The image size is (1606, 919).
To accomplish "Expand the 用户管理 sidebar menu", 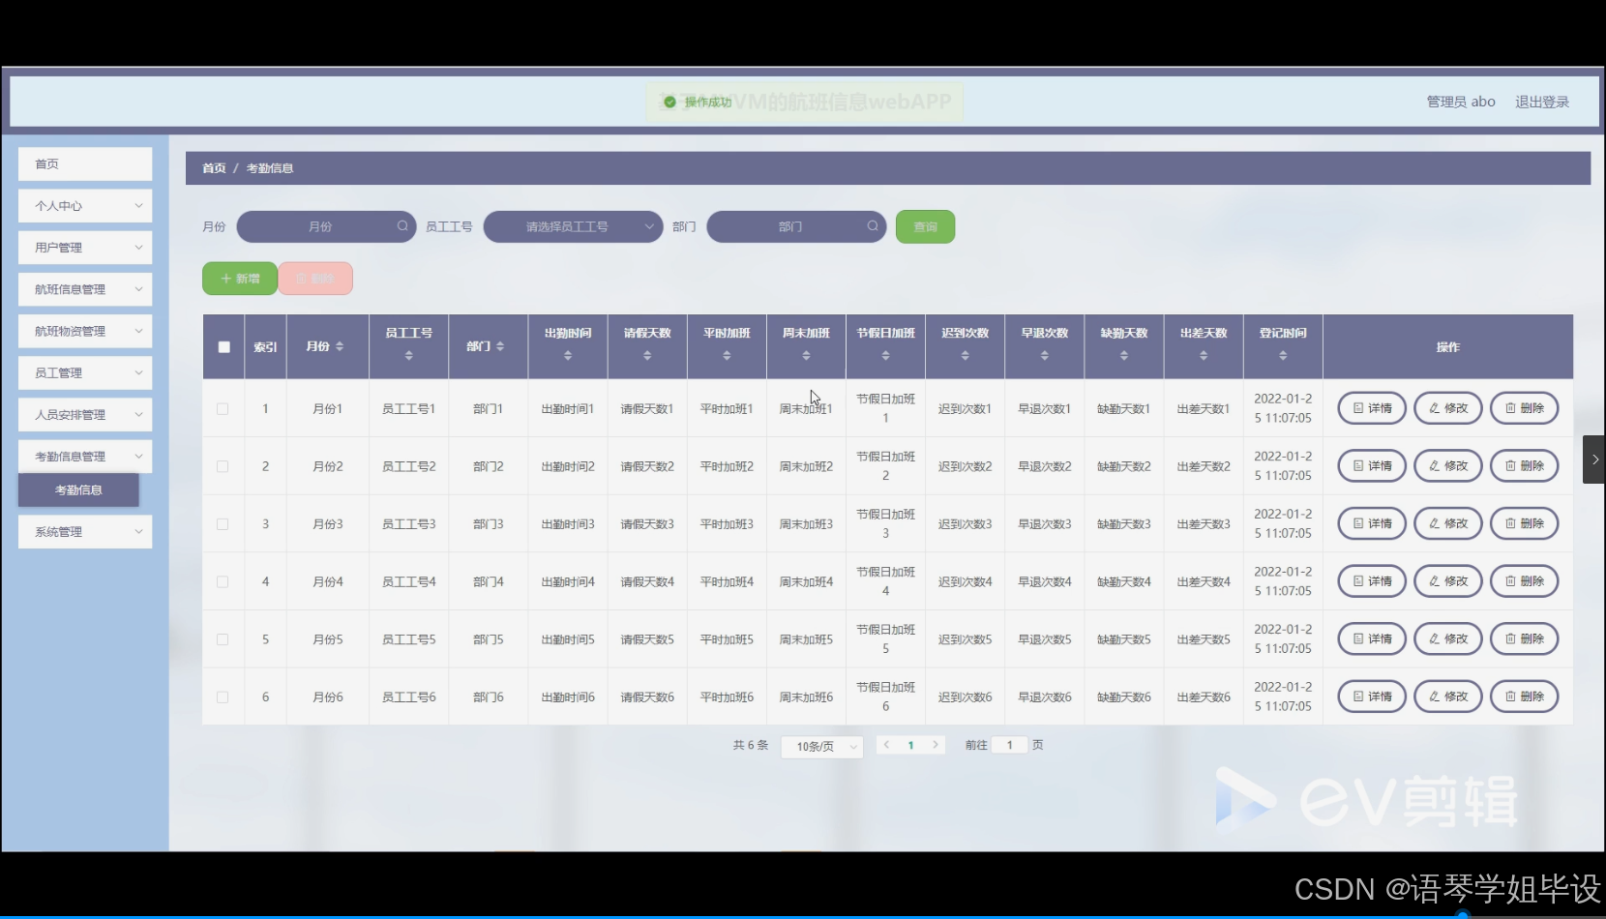I will click(x=85, y=248).
